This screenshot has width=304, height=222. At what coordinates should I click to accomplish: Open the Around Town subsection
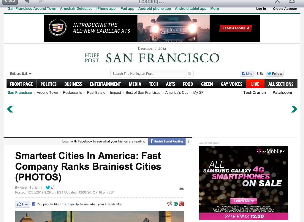[47, 93]
